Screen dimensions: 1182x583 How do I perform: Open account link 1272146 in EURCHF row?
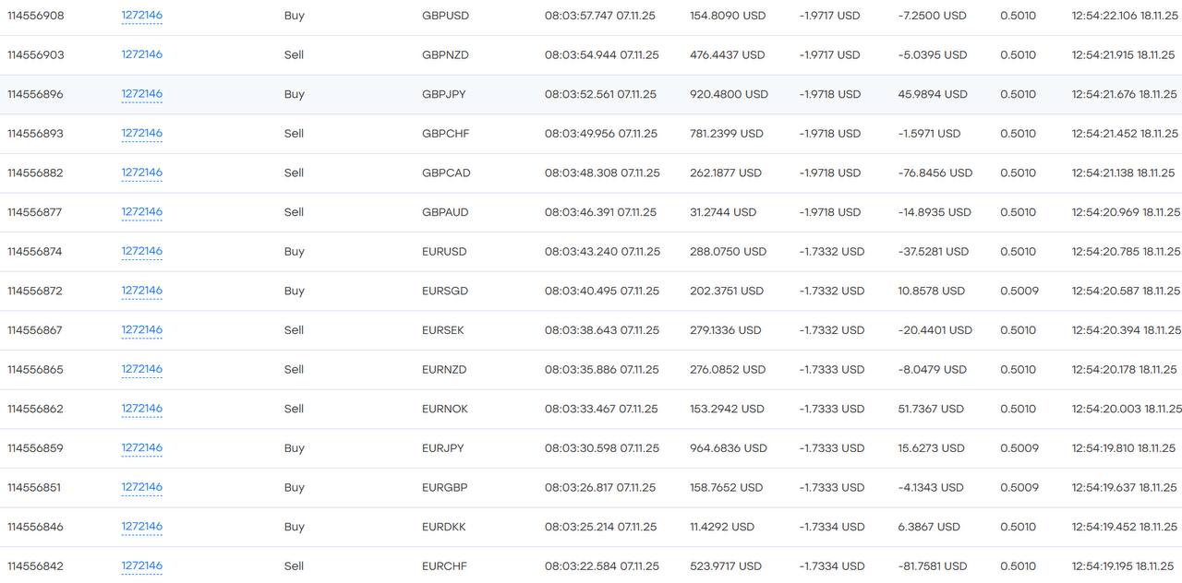[x=141, y=566]
